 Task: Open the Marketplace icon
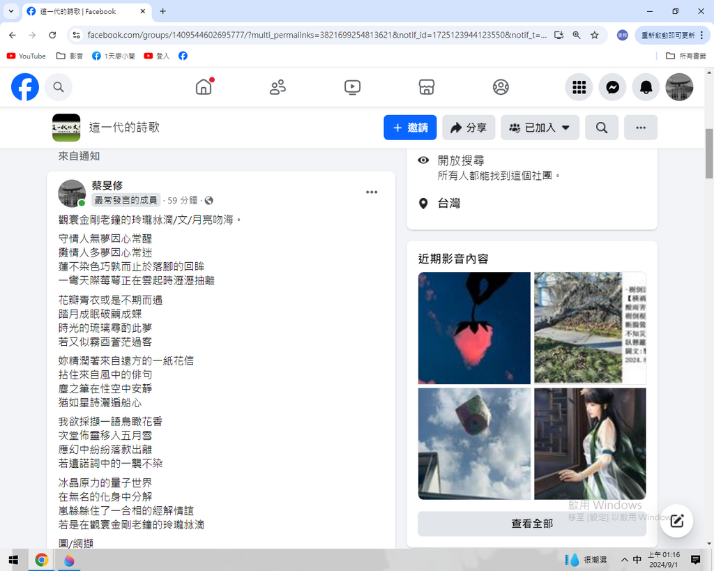pyautogui.click(x=427, y=87)
